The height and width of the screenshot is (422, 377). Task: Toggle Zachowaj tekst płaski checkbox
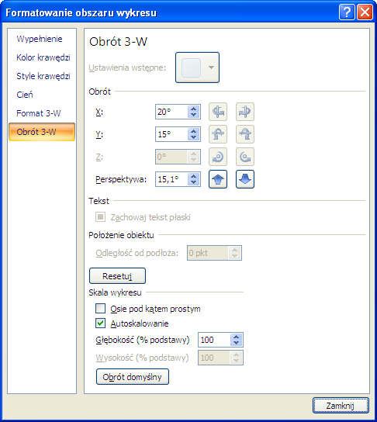[100, 217]
